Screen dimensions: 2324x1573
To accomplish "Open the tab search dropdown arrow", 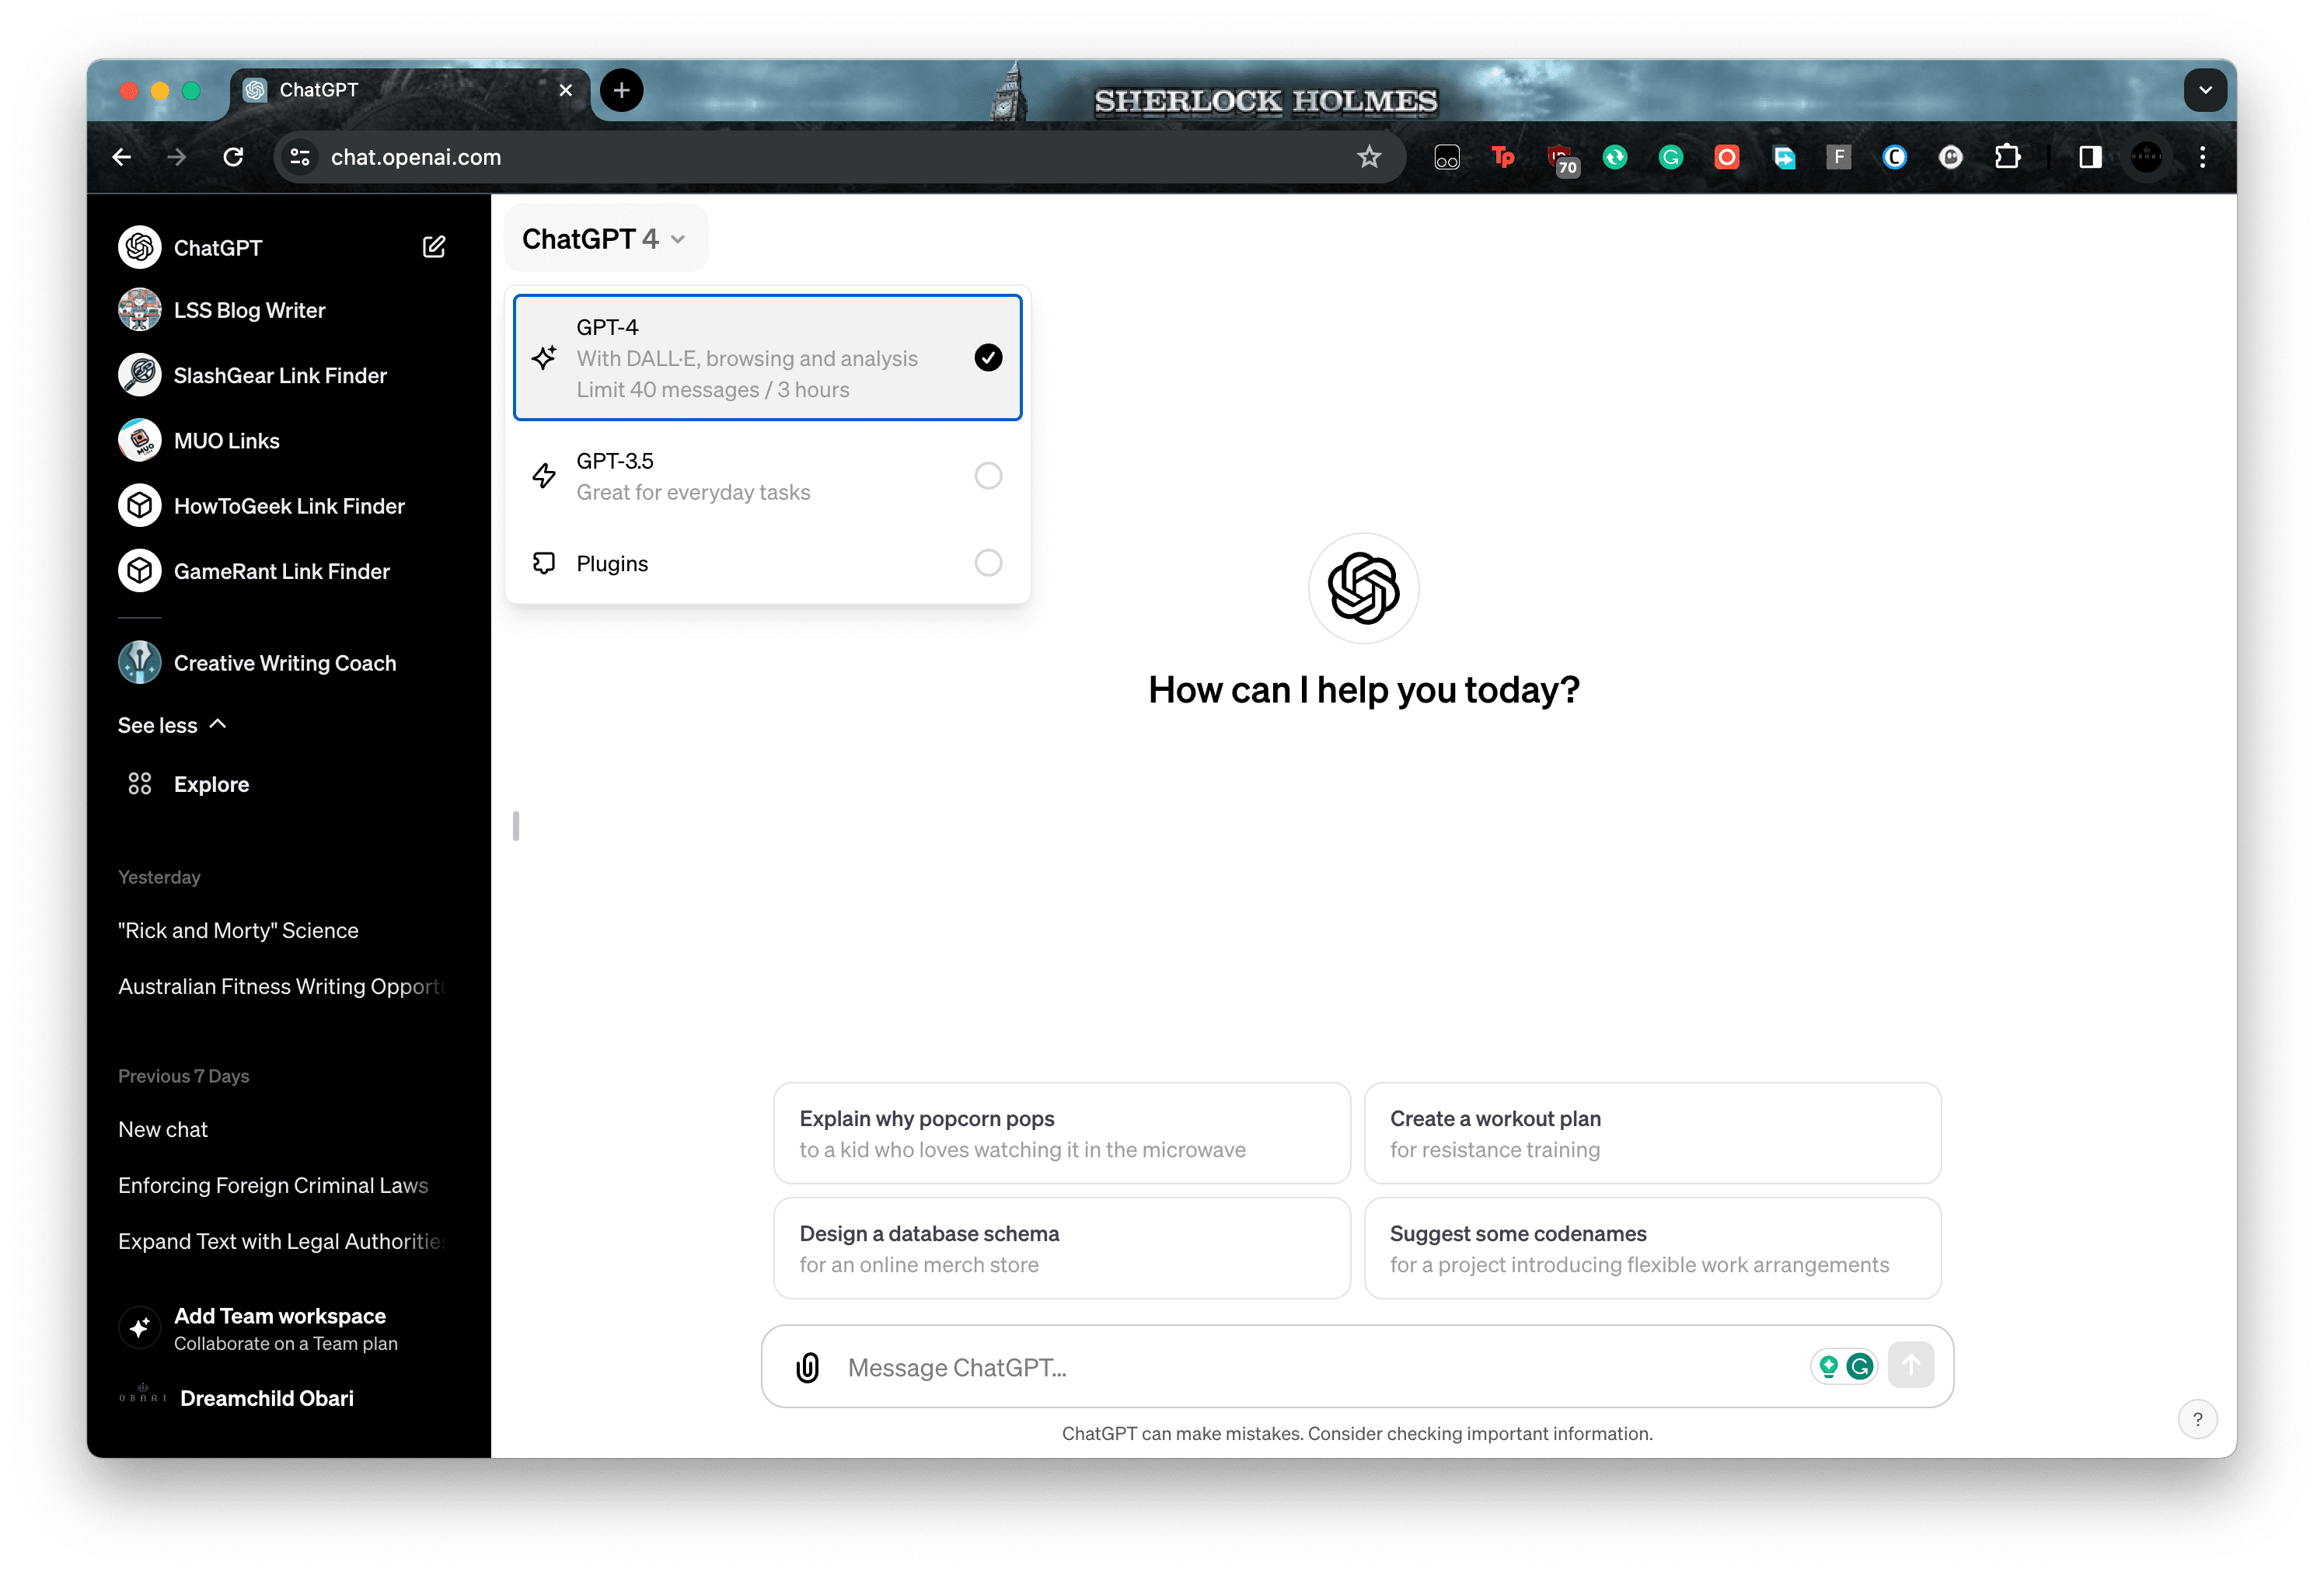I will (2205, 90).
